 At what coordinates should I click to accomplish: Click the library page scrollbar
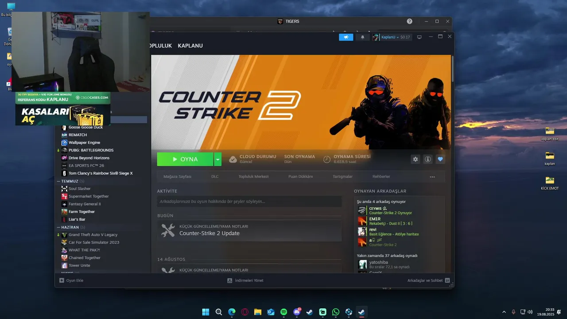tap(452, 69)
